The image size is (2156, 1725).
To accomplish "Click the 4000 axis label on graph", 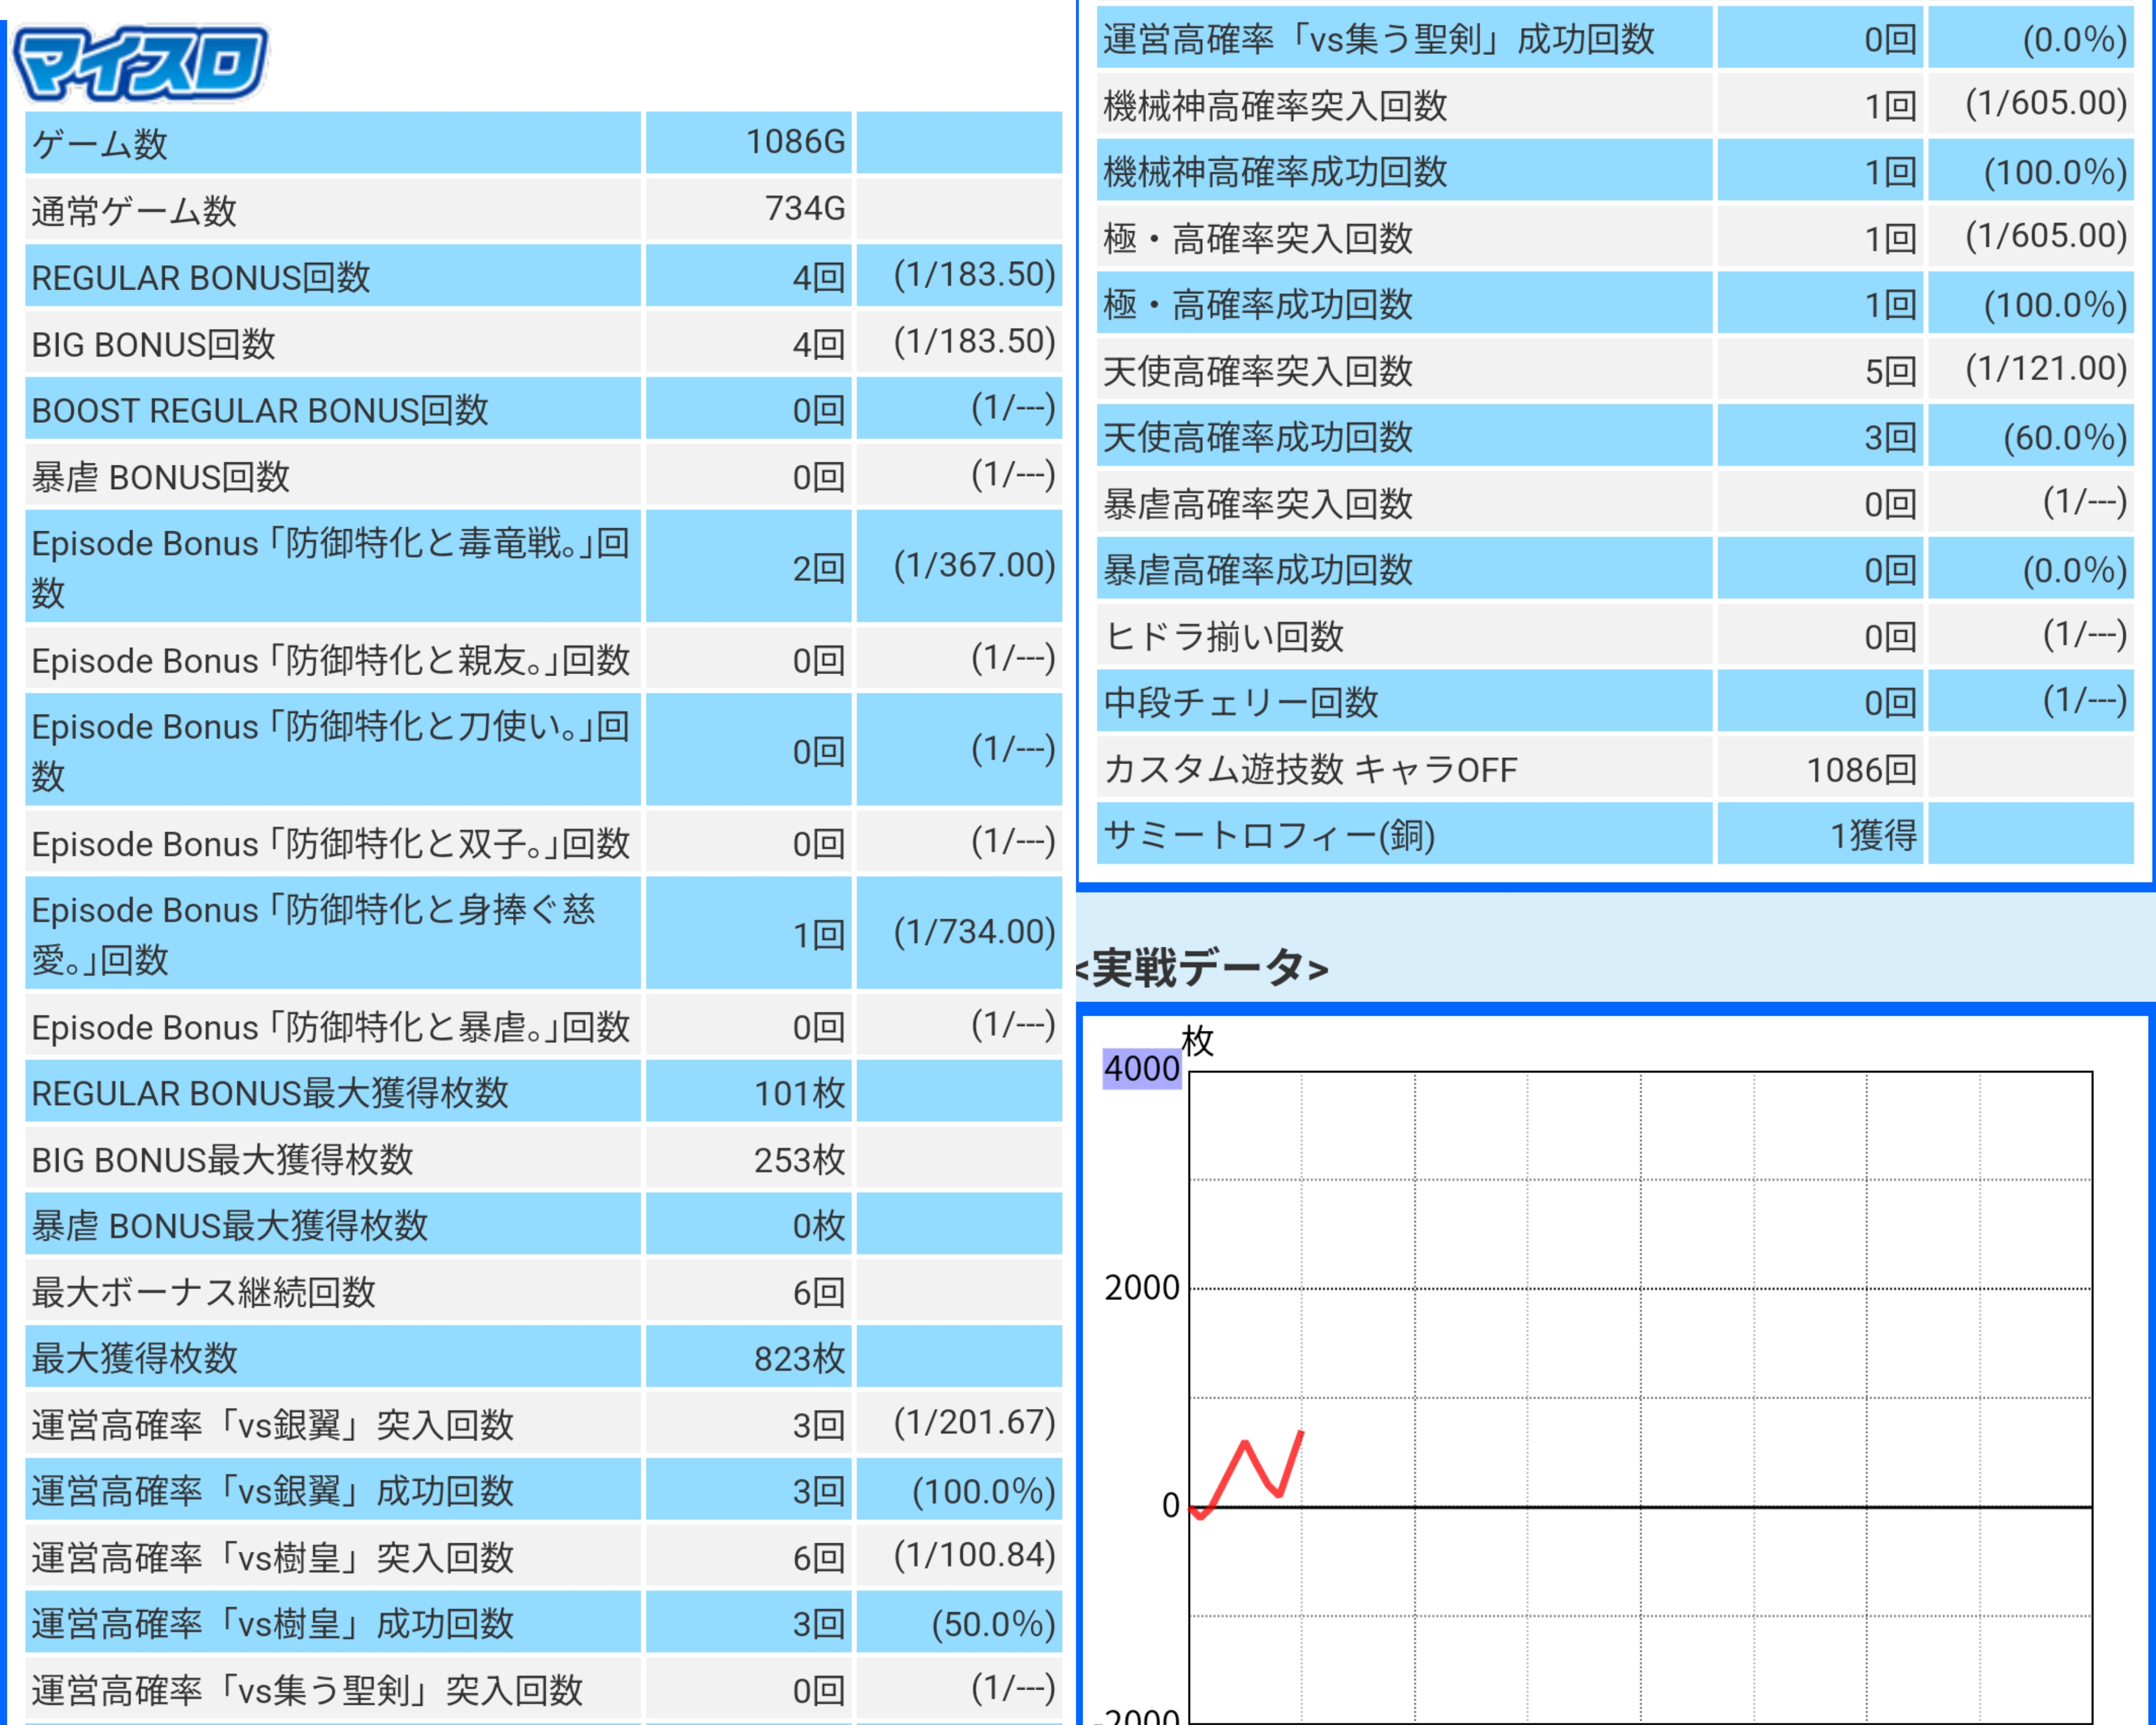I will coord(1142,1068).
